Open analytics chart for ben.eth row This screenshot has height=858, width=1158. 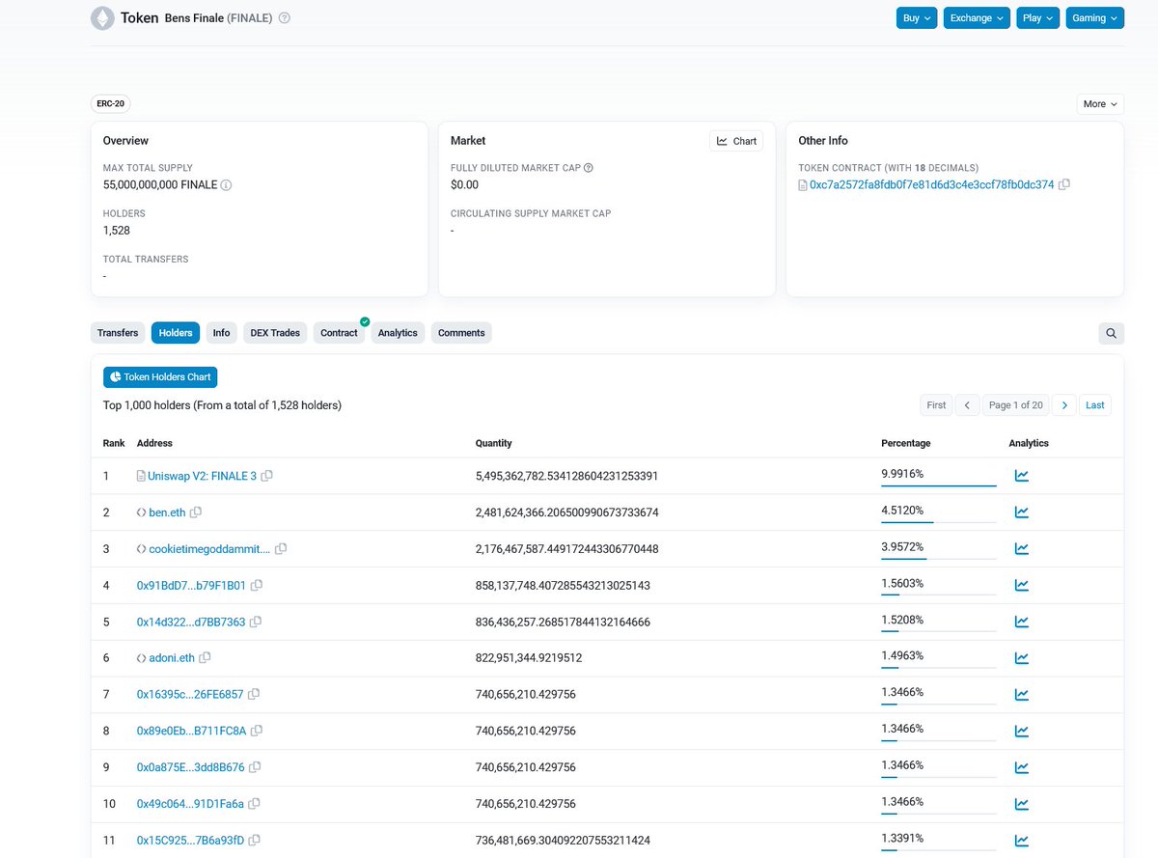(1021, 512)
